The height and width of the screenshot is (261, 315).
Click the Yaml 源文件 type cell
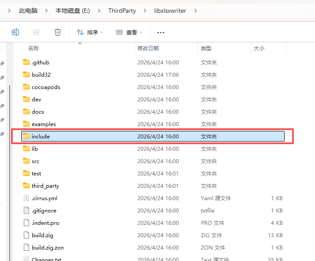216,198
